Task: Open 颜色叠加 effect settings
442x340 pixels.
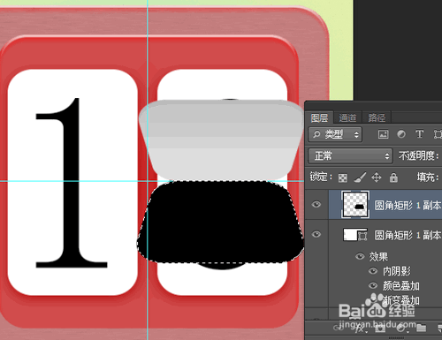Action: point(401,286)
